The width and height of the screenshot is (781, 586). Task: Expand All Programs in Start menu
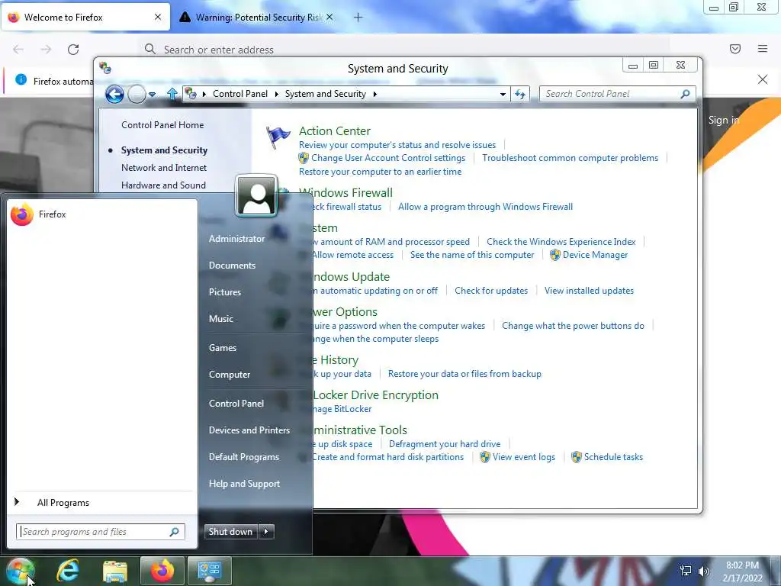coord(63,503)
